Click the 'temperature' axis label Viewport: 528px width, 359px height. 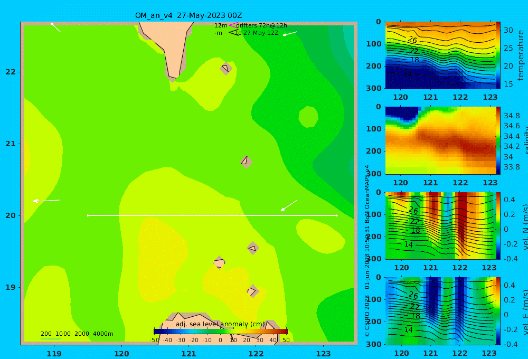coord(521,55)
